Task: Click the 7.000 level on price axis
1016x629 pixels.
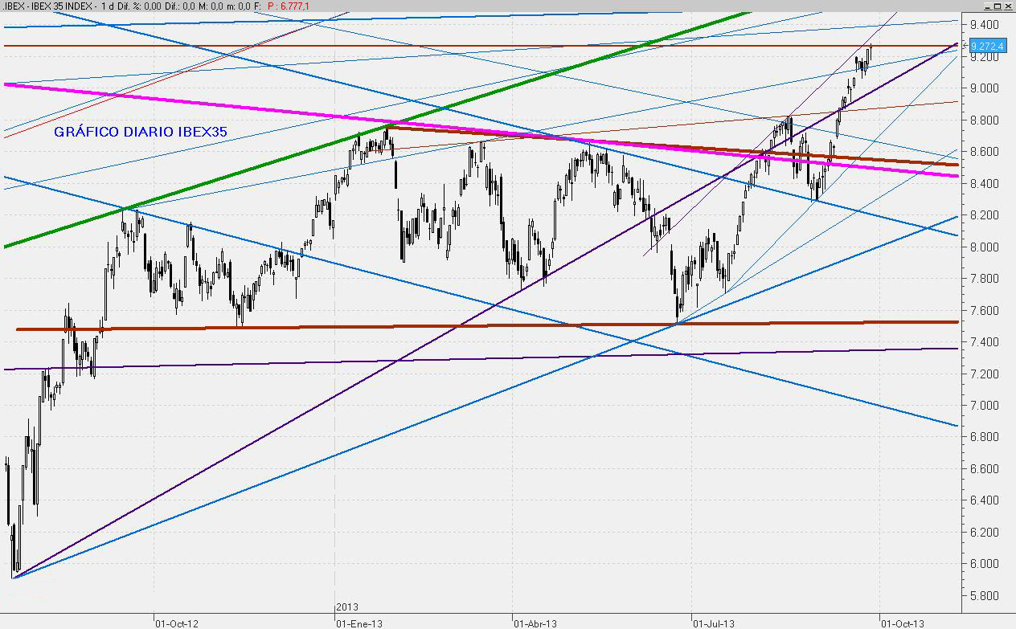Action: point(984,406)
